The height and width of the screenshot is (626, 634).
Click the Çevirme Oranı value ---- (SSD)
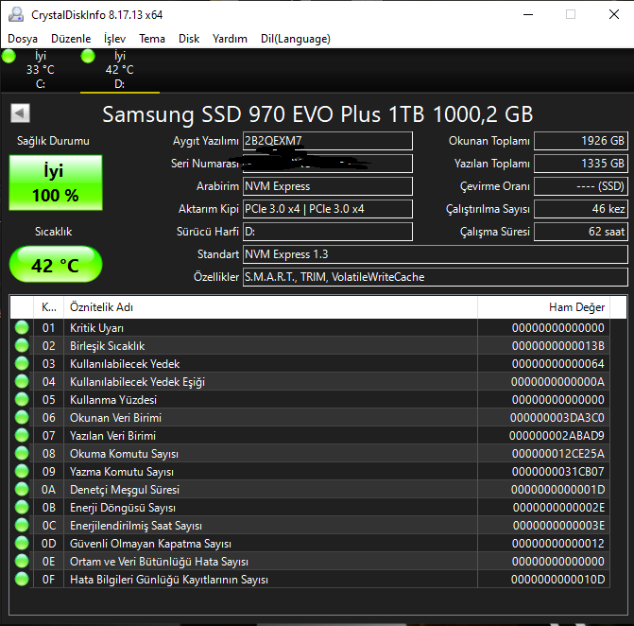tap(581, 186)
